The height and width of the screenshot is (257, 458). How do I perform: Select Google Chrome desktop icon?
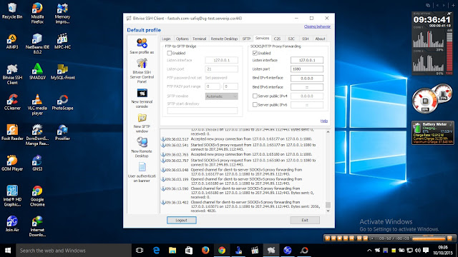[x=37, y=196]
